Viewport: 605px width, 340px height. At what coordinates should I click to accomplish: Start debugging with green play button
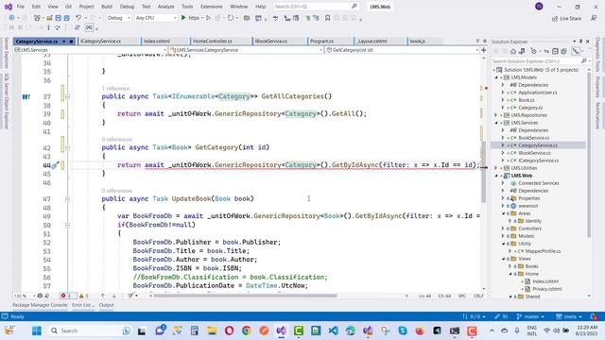[x=183, y=18]
